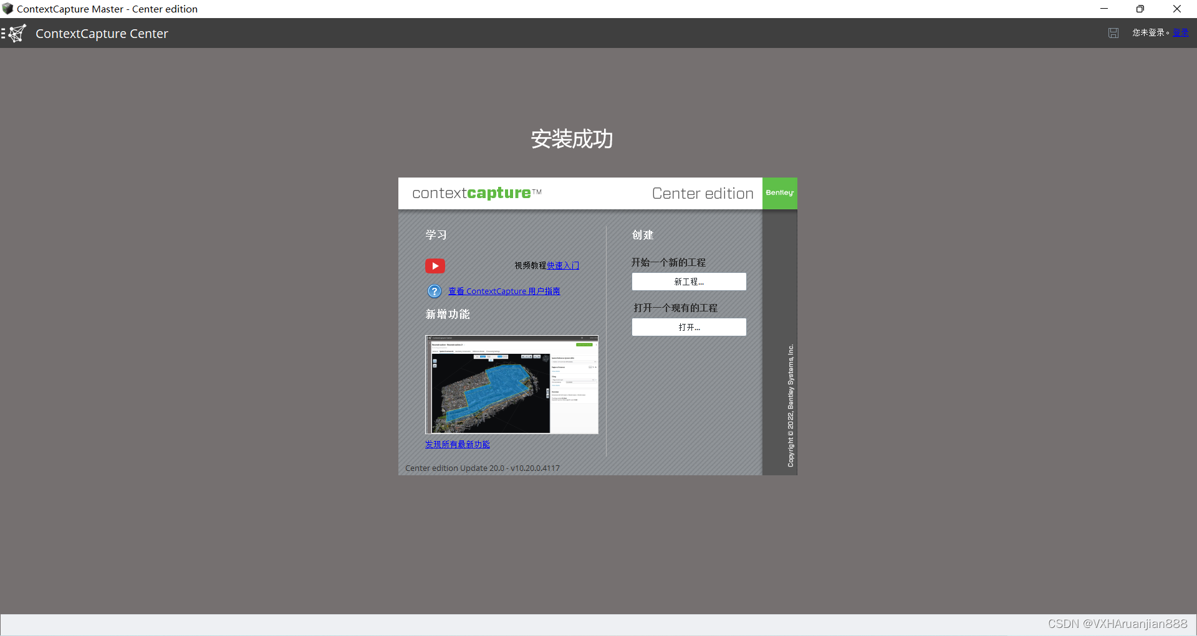Click the green Bentley badge on the banner

tap(779, 193)
